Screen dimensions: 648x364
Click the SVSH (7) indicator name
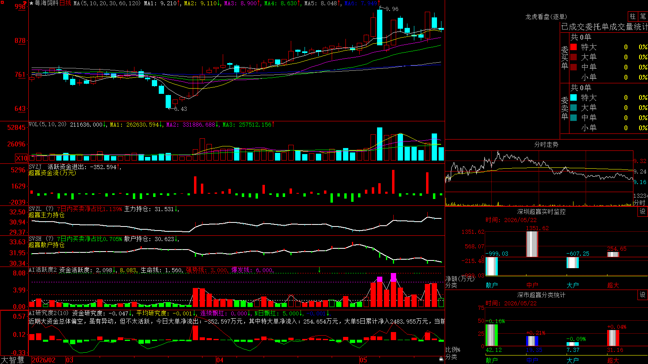pyautogui.click(x=41, y=239)
